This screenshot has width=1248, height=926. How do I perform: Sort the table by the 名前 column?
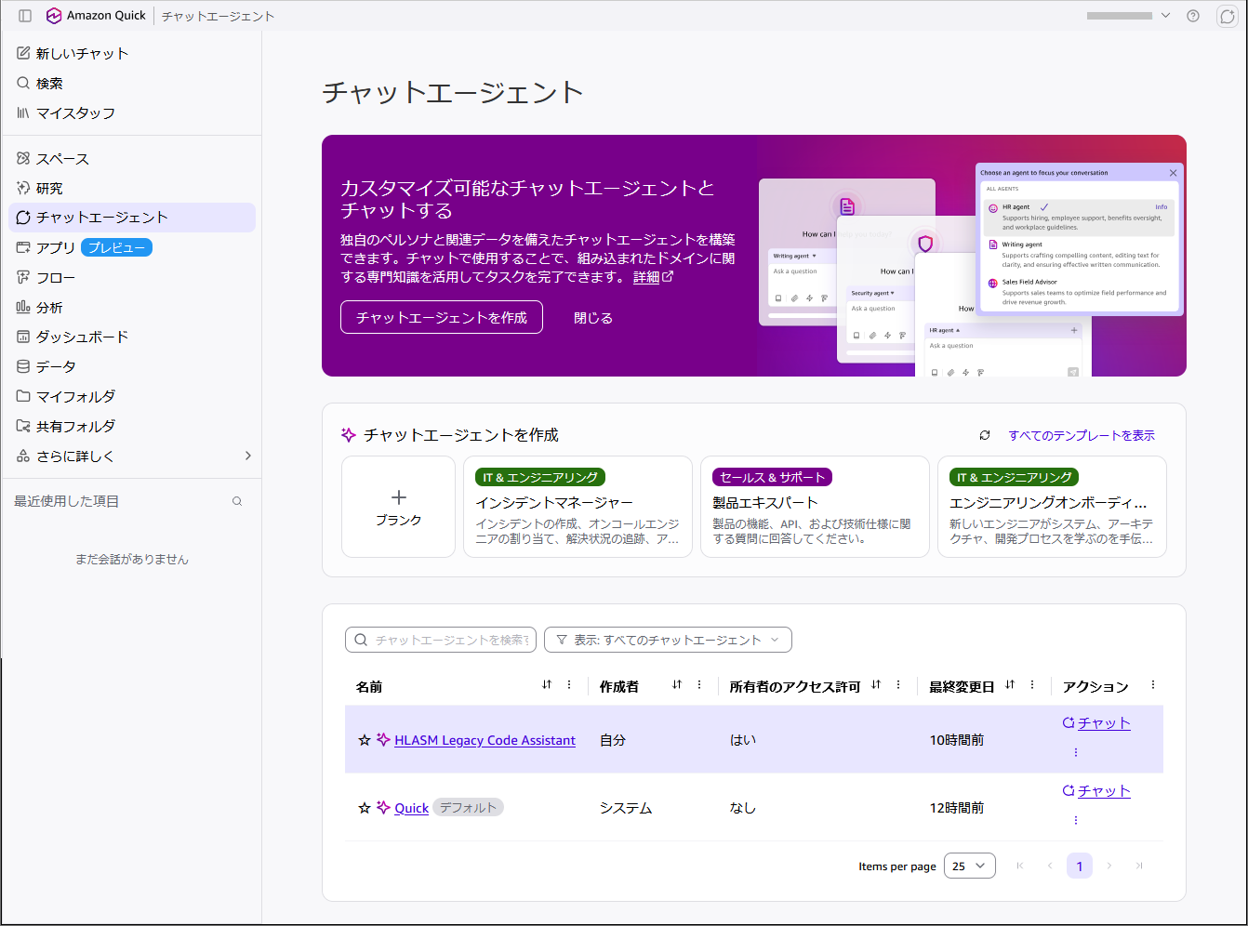pyautogui.click(x=547, y=685)
